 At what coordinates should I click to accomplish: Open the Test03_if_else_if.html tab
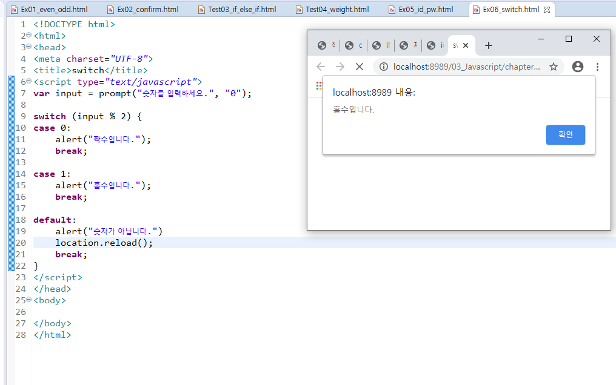[237, 10]
